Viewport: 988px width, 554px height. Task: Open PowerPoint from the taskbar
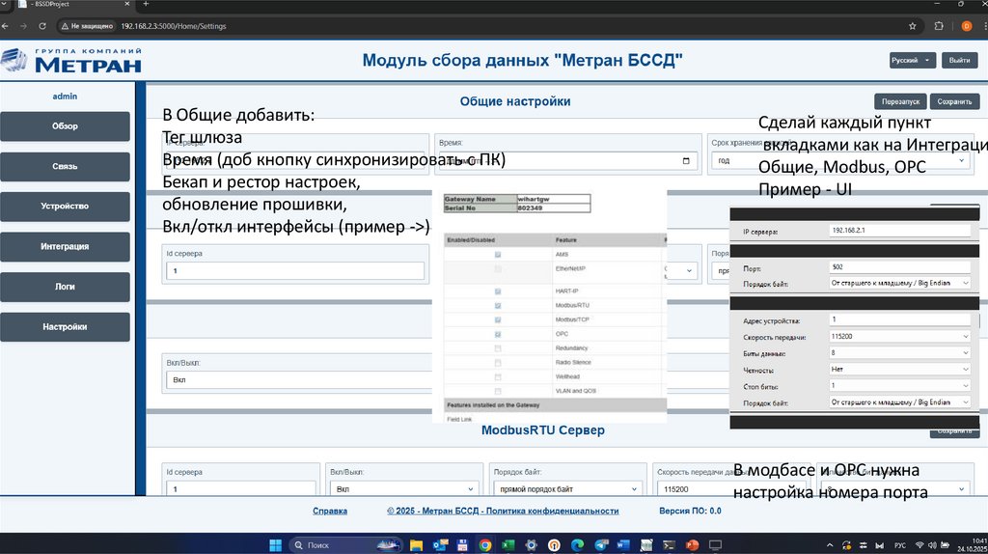tap(692, 545)
